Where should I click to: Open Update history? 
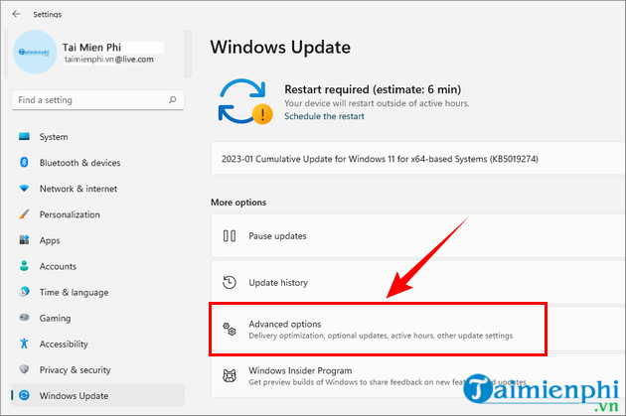(418, 282)
